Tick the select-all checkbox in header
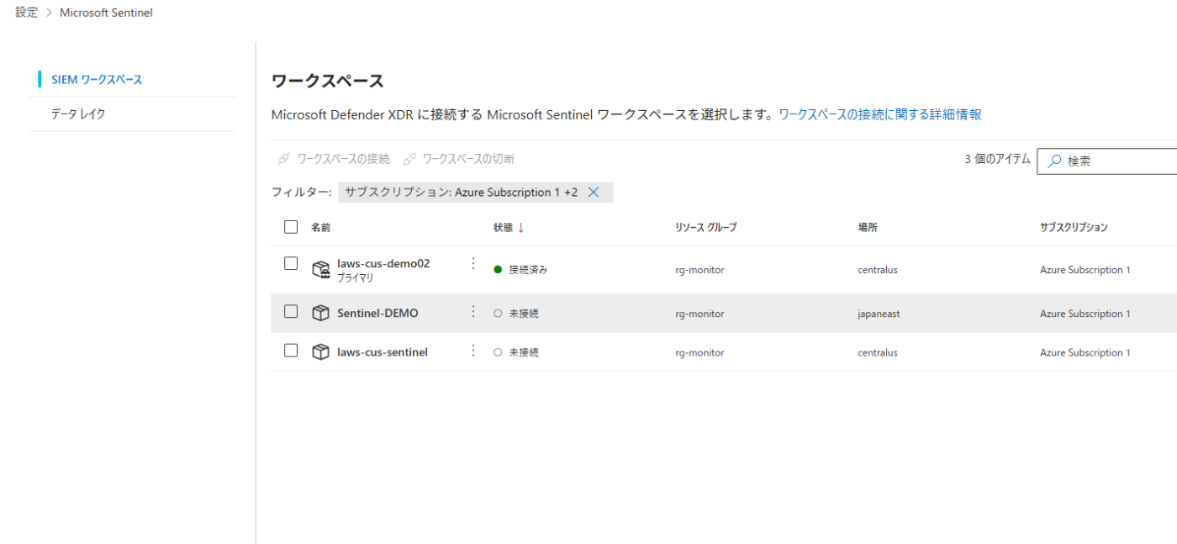Screen dimensions: 1177x544 click(x=291, y=227)
